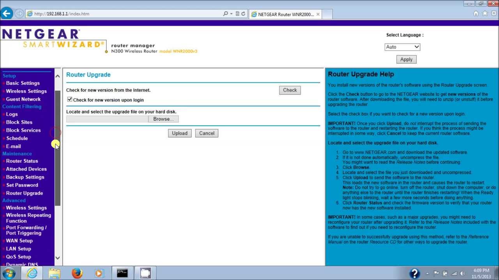The width and height of the screenshot is (499, 280).
Task: Click the address bar URL field
Action: point(124,14)
